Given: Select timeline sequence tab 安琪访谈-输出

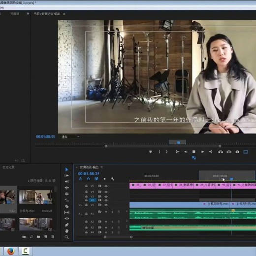Looking at the screenshot, I should [x=89, y=167].
